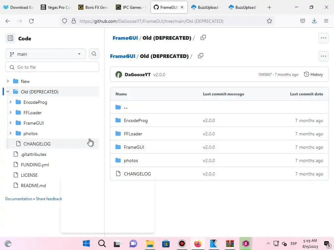The height and width of the screenshot is (250, 334).
Task: Copy path icon in lower breadcrumb
Action: [201, 56]
